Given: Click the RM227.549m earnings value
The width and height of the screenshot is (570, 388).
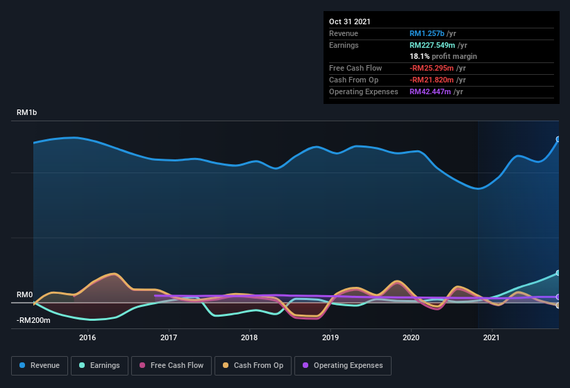Looking at the screenshot, I should (x=433, y=45).
